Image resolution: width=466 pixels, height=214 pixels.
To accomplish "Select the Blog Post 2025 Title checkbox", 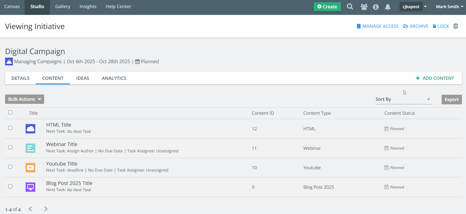I will 10,186.
